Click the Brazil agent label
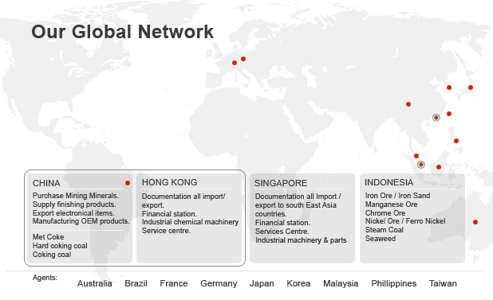Viewport: 493px width, 300px height. pyautogui.click(x=136, y=283)
